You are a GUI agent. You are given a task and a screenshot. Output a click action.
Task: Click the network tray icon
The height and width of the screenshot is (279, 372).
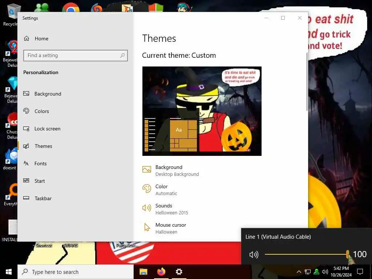(x=308, y=272)
